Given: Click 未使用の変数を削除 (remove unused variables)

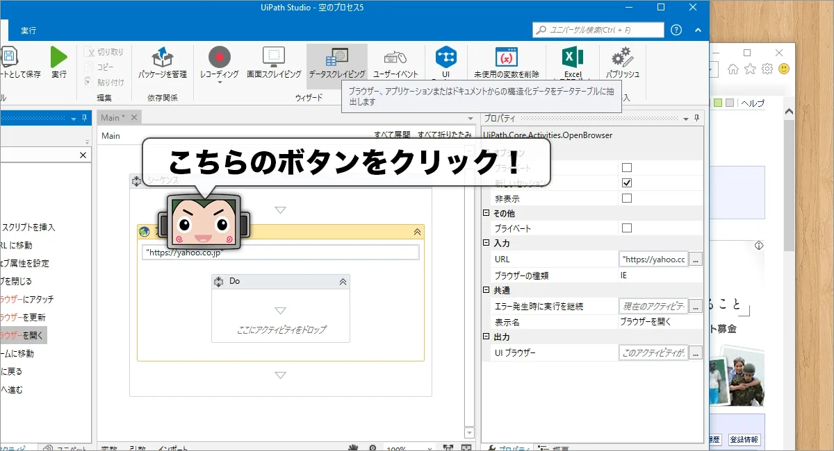Looking at the screenshot, I should 507,62.
